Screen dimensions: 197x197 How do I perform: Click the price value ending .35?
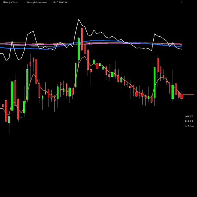pos(189,117)
